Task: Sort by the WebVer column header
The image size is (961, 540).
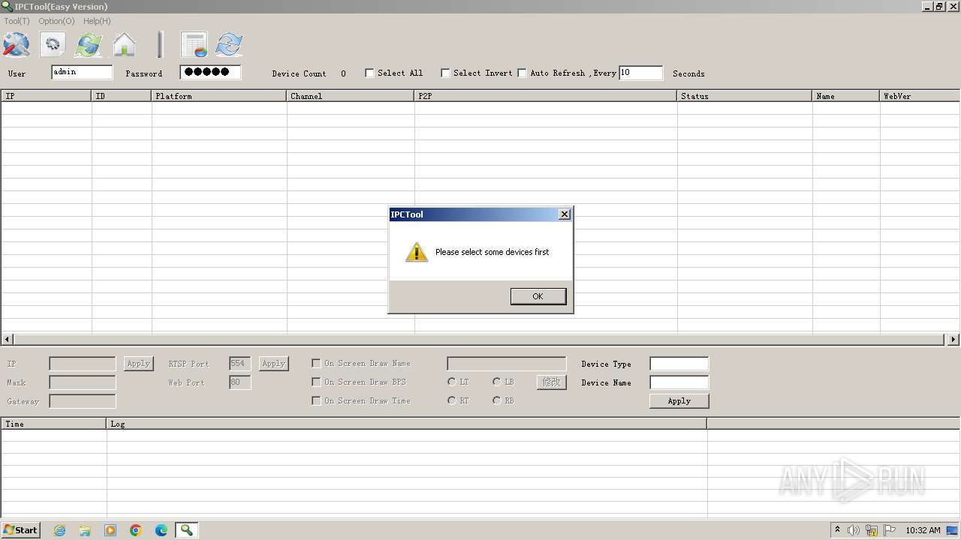Action: tap(920, 96)
